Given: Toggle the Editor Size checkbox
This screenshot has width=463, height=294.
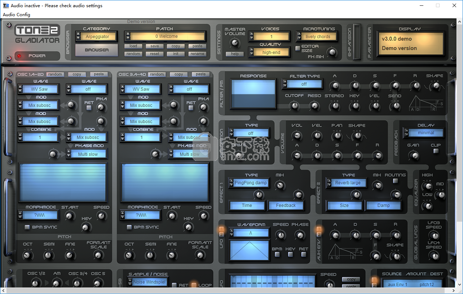Looking at the screenshot, I should tap(298, 48).
